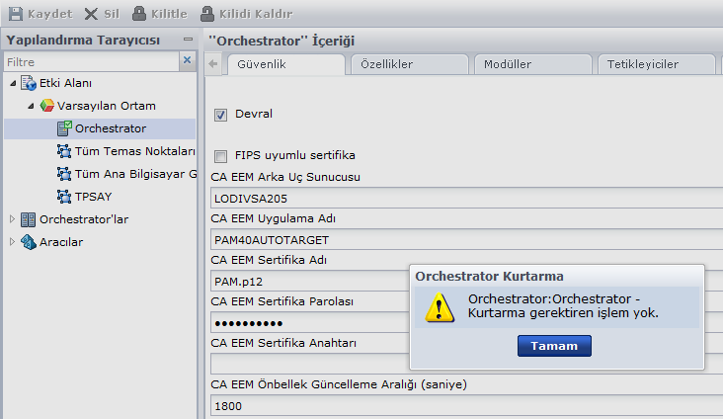Viewport: 723px width, 419px height.
Task: Click the Kilidi Kaldır unlock icon
Action: click(x=207, y=14)
